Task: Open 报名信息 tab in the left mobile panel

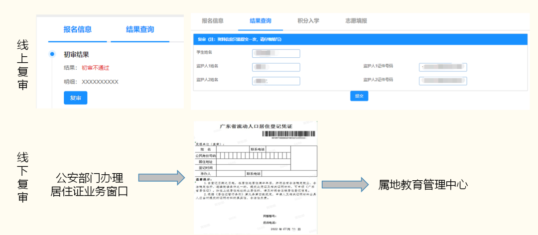Action: pos(77,29)
